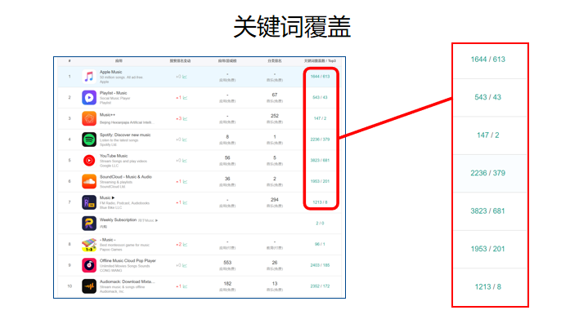Screen dimensions: 588x328
Task: Open the Weekly Subscription title
Action: [x=118, y=220]
